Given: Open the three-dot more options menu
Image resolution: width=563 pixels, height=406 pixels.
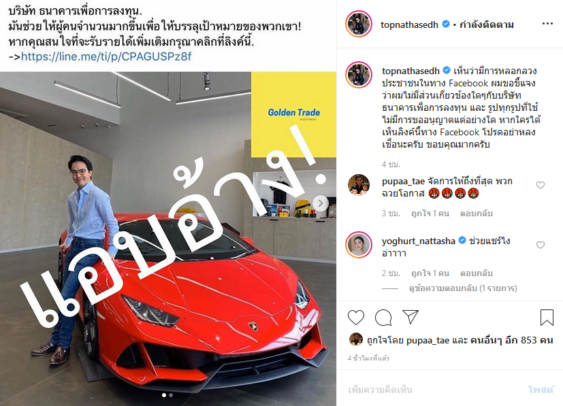Looking at the screenshot, I should (547, 24).
